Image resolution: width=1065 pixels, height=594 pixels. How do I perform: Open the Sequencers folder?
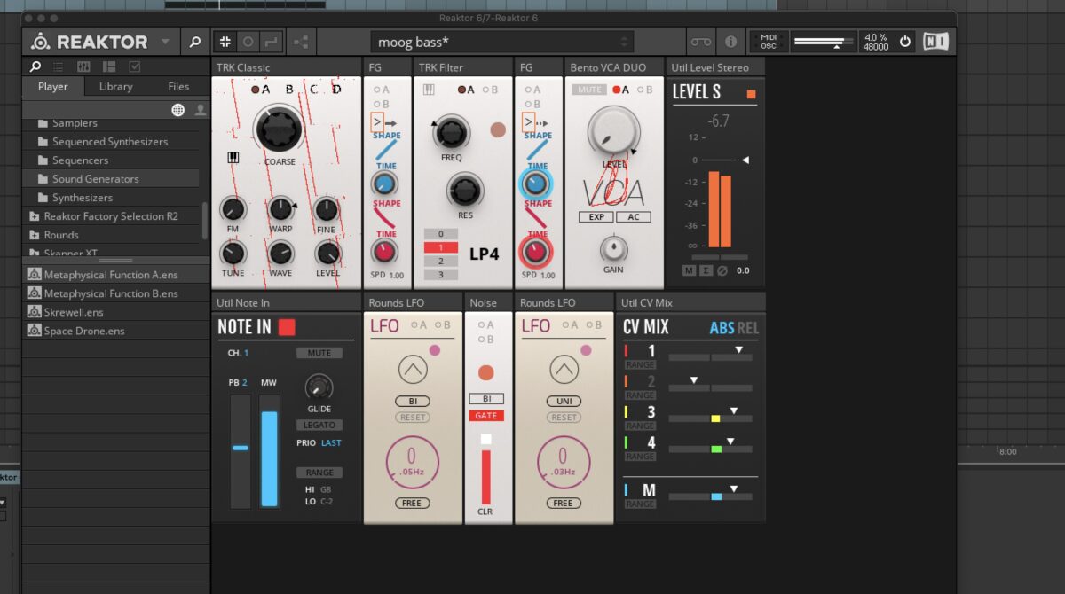[80, 160]
